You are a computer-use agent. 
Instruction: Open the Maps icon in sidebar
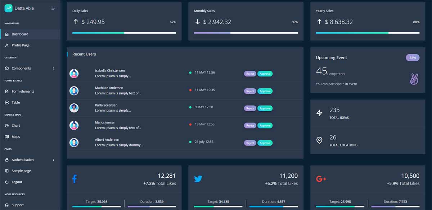point(7,136)
